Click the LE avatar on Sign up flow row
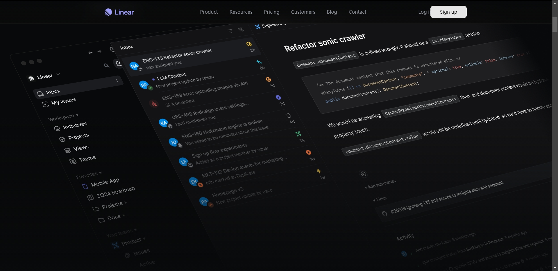The image size is (558, 271). [184, 162]
